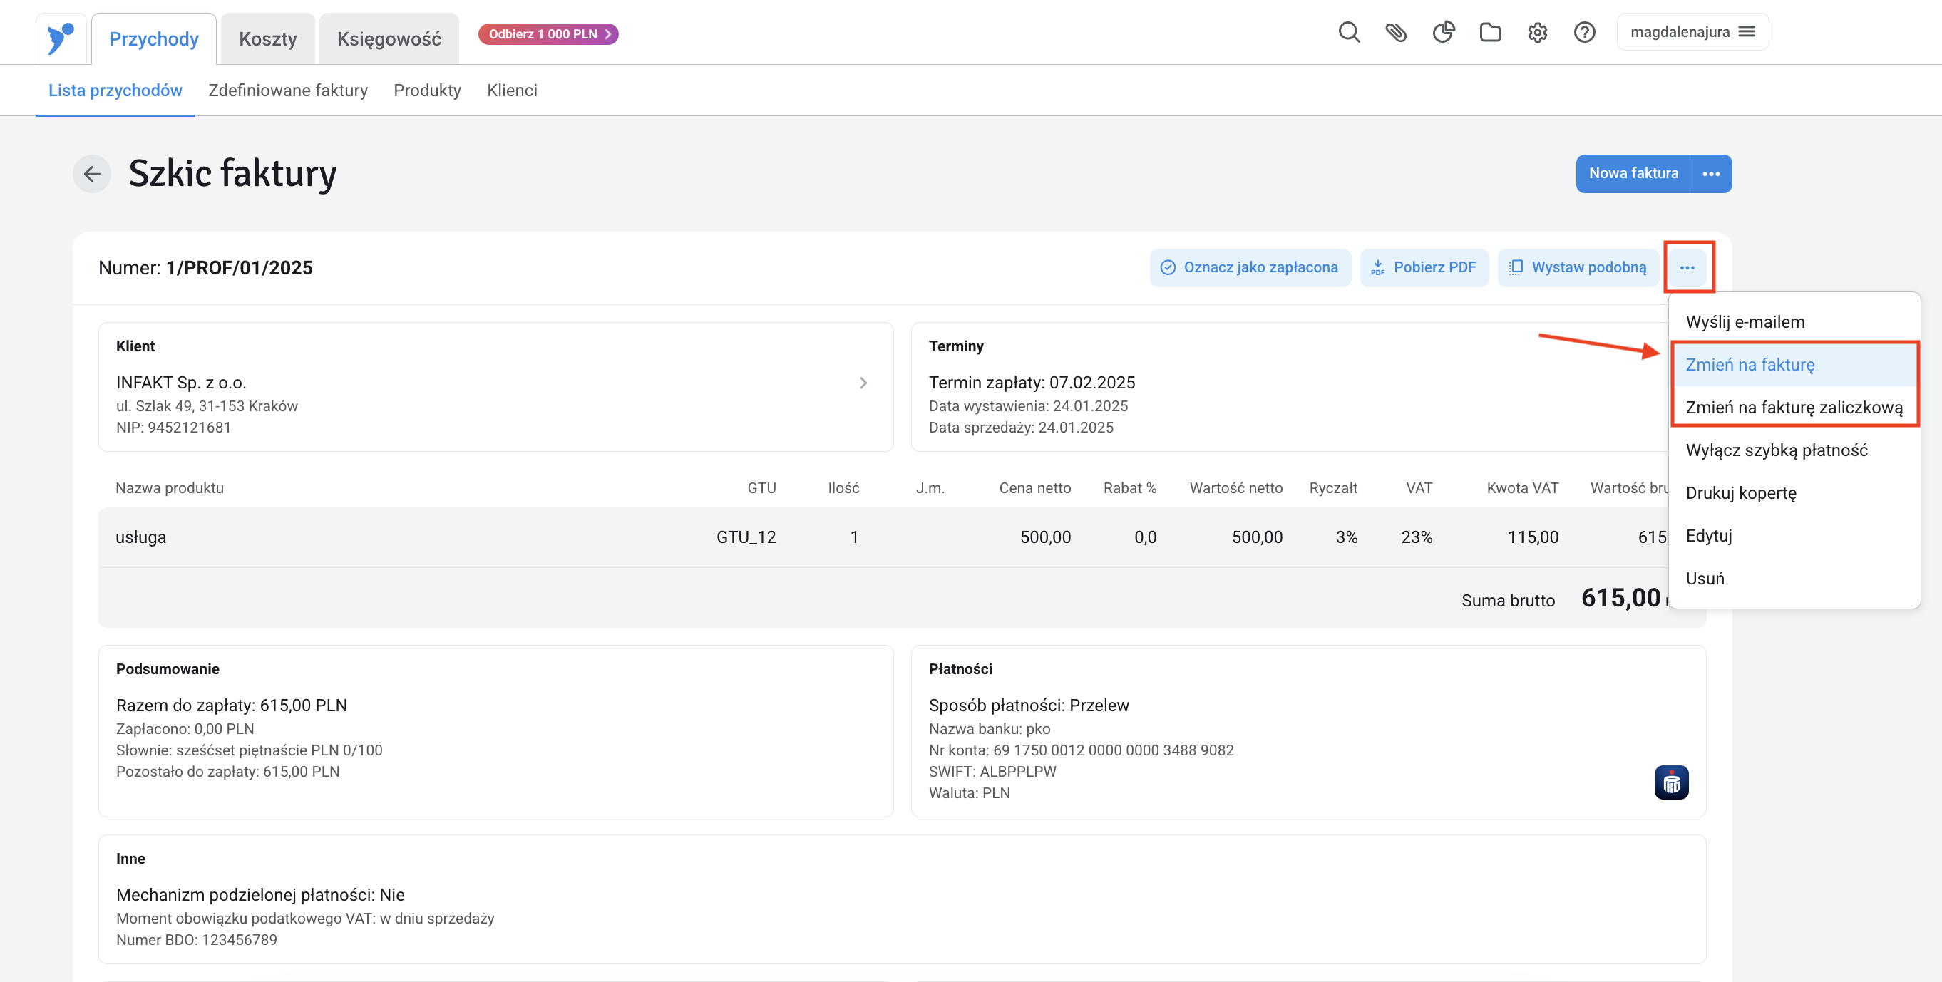Go back using the arrow icon
Viewport: 1942px width, 982px height.
point(92,174)
